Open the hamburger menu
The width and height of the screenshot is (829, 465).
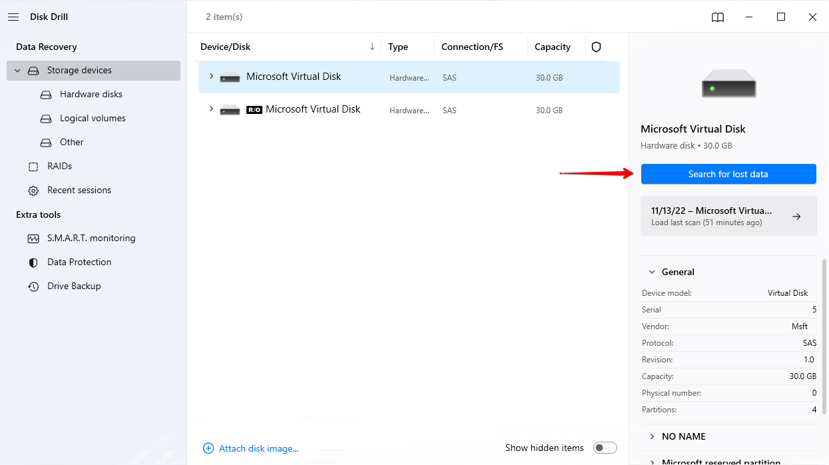tap(13, 17)
